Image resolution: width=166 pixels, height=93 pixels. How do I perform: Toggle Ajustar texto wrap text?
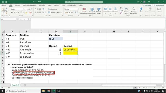point(52,9)
